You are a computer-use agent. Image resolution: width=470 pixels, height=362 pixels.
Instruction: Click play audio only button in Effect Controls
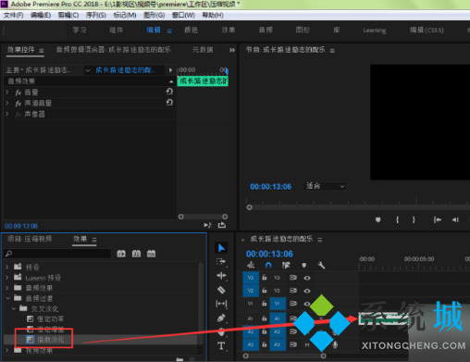click(207, 225)
